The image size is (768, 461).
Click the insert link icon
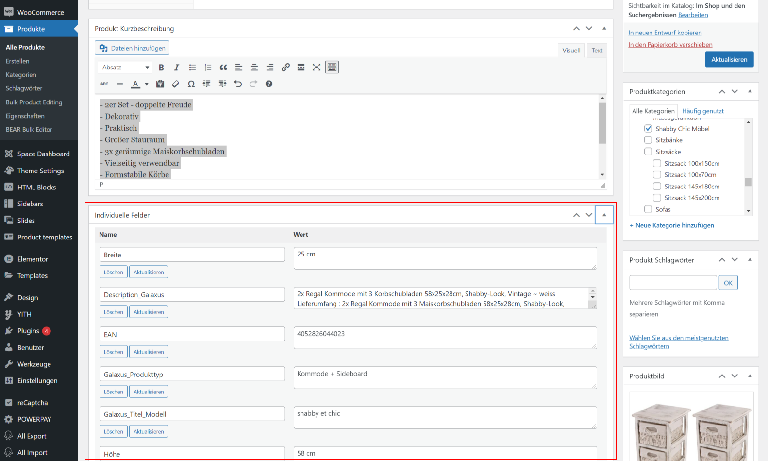(x=285, y=68)
